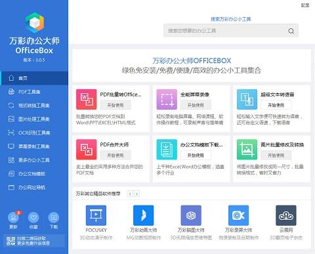Open the FOCUSKY software icon

pos(96,215)
